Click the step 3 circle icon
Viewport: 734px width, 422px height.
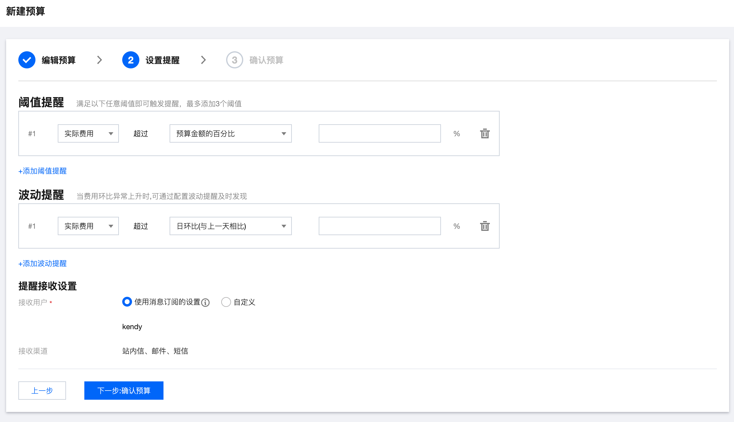pyautogui.click(x=234, y=60)
